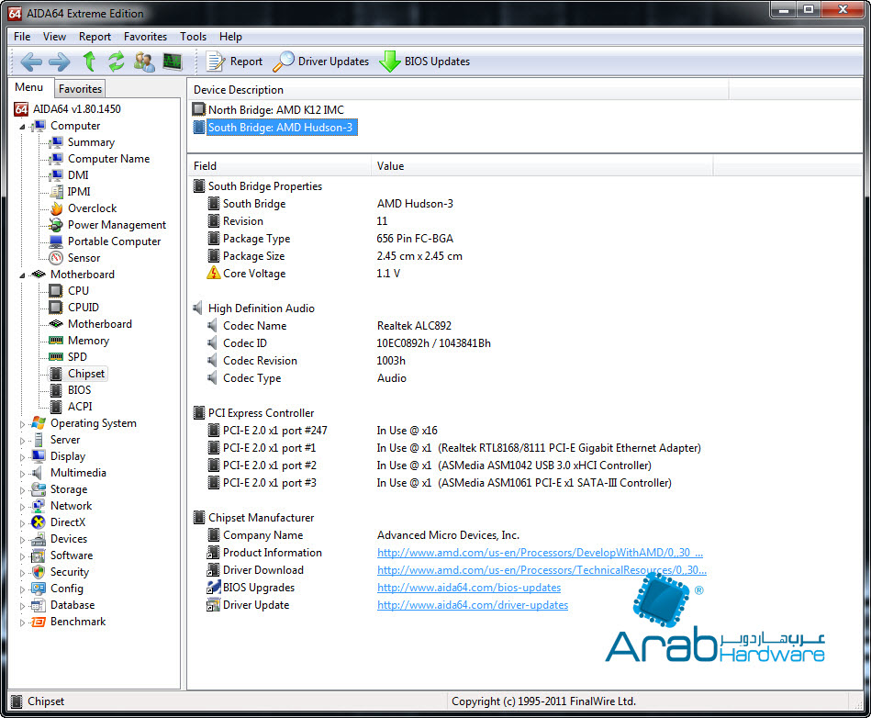
Task: Switch to the Menu tab
Action: 28,87
